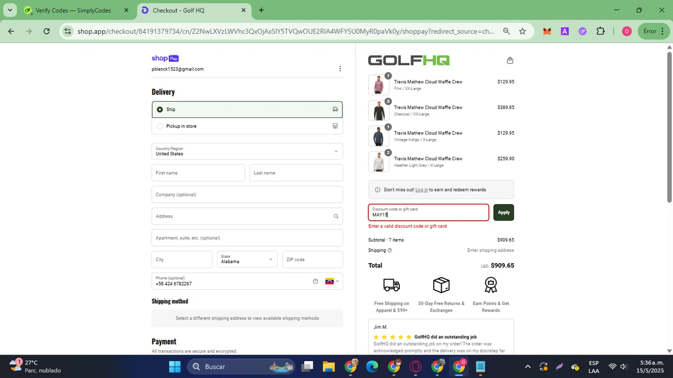Click the delivery truck icon in Ship option

coord(335,109)
